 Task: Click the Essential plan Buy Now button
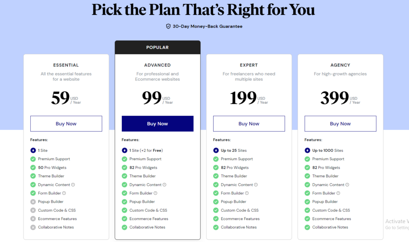66,124
